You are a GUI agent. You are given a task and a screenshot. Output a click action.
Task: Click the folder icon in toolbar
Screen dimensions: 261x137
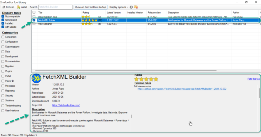136,7
